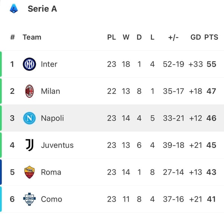
Task: Click the Como club crest
Action: coord(29,199)
